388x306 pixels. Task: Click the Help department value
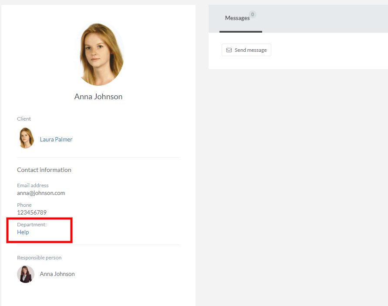point(23,232)
